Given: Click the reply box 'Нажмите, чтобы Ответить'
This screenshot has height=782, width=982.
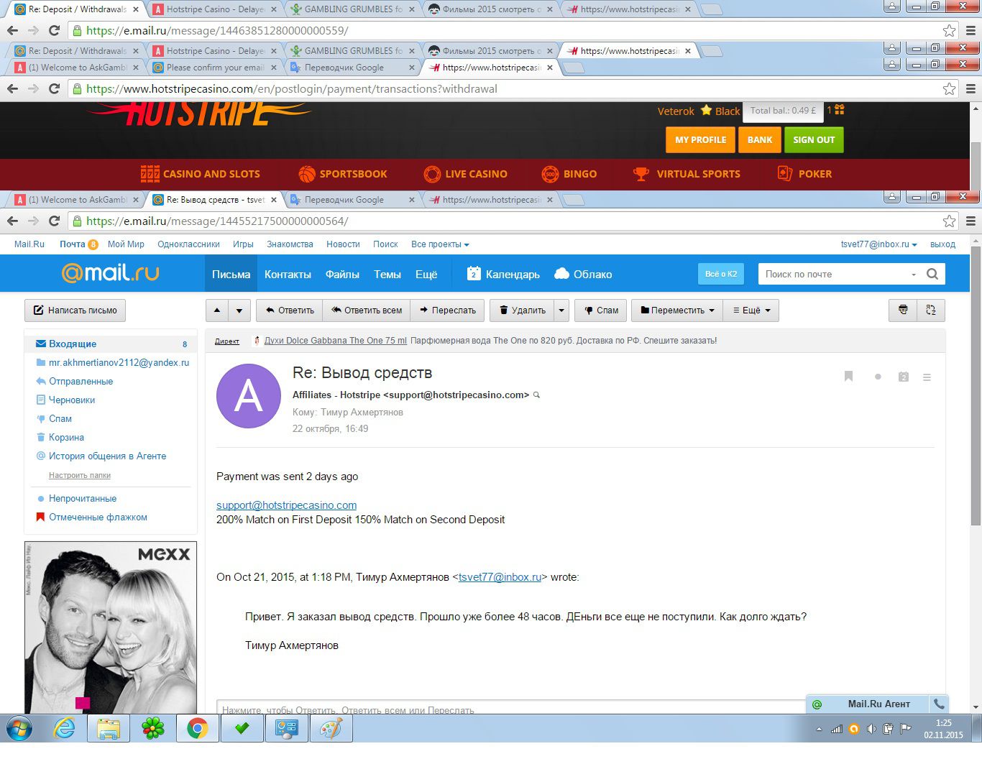Looking at the screenshot, I should (510, 709).
